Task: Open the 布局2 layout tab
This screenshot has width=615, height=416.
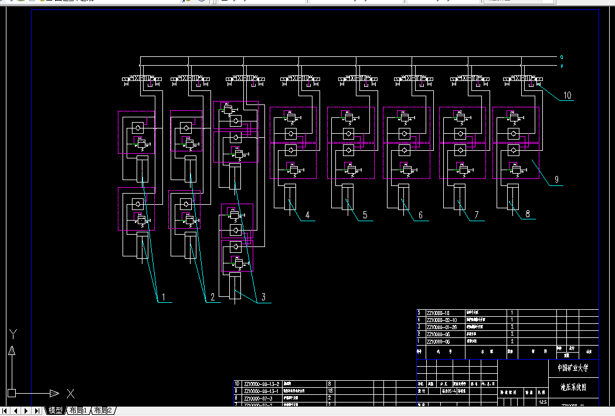Action: click(103, 411)
